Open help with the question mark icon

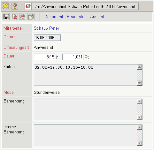coord(15,6)
